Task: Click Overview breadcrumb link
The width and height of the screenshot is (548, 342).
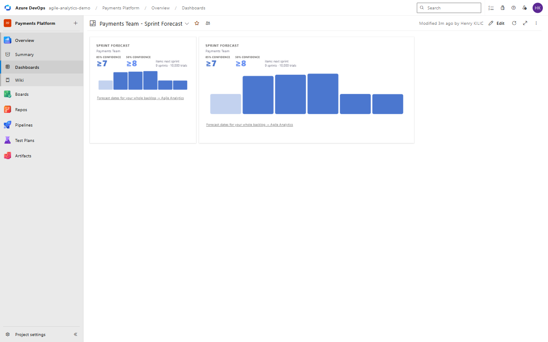Action: (161, 8)
